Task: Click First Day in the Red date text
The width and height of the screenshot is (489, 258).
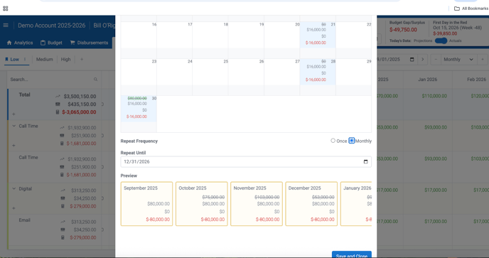Action: tap(457, 28)
